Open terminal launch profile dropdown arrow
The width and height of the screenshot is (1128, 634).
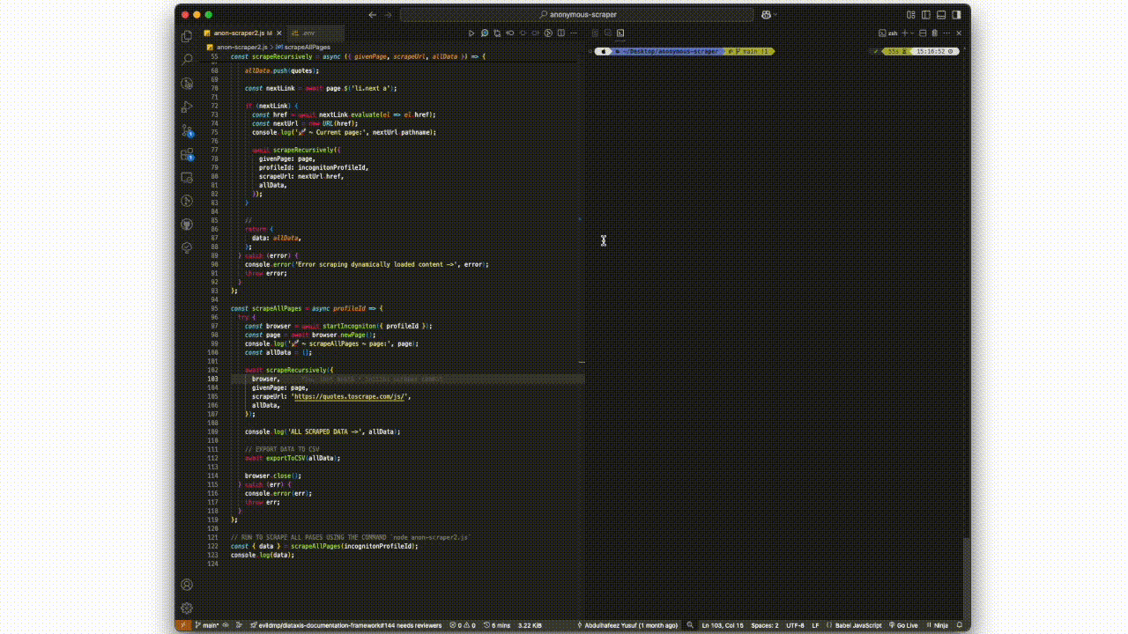[912, 33]
